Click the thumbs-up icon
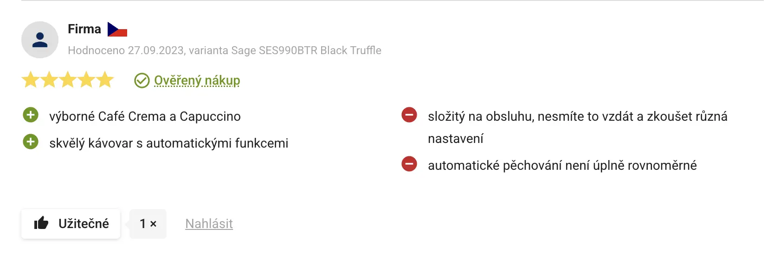This screenshot has width=774, height=272. (41, 223)
